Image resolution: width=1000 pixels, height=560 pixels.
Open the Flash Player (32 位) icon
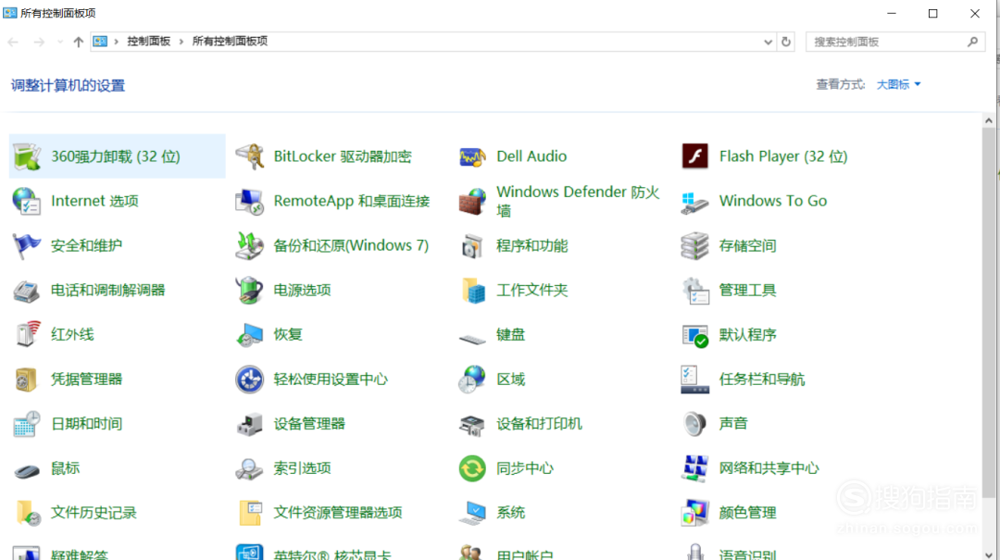695,157
